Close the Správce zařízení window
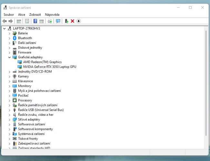This screenshot has width=210, height=161. pyautogui.click(x=203, y=8)
